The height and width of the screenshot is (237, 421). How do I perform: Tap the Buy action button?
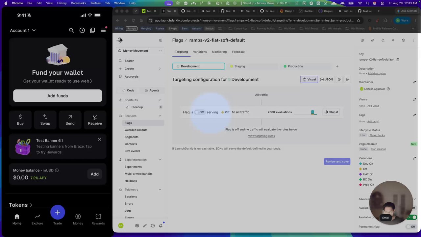pyautogui.click(x=20, y=120)
